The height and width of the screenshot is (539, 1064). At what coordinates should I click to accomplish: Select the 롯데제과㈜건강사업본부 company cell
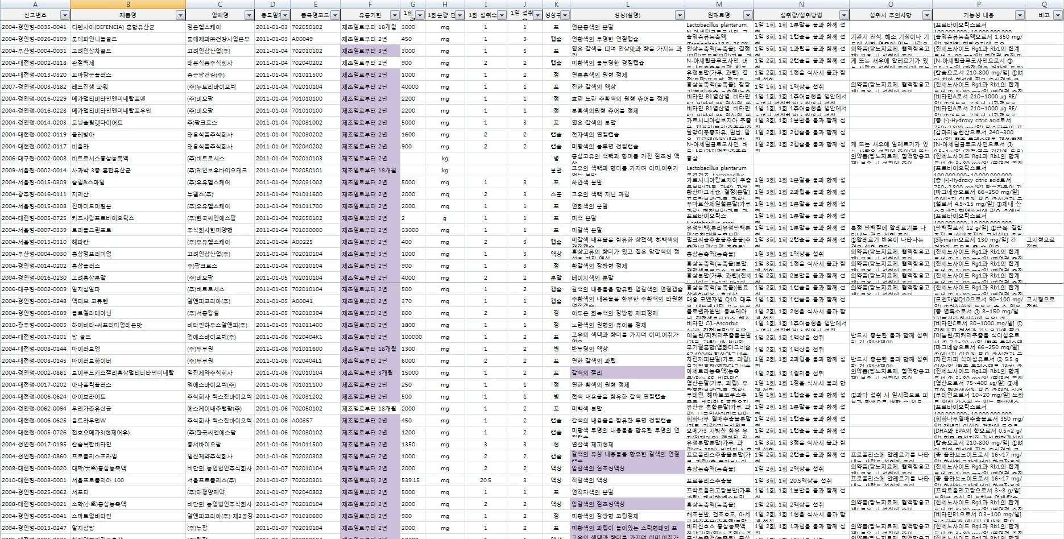pos(220,39)
